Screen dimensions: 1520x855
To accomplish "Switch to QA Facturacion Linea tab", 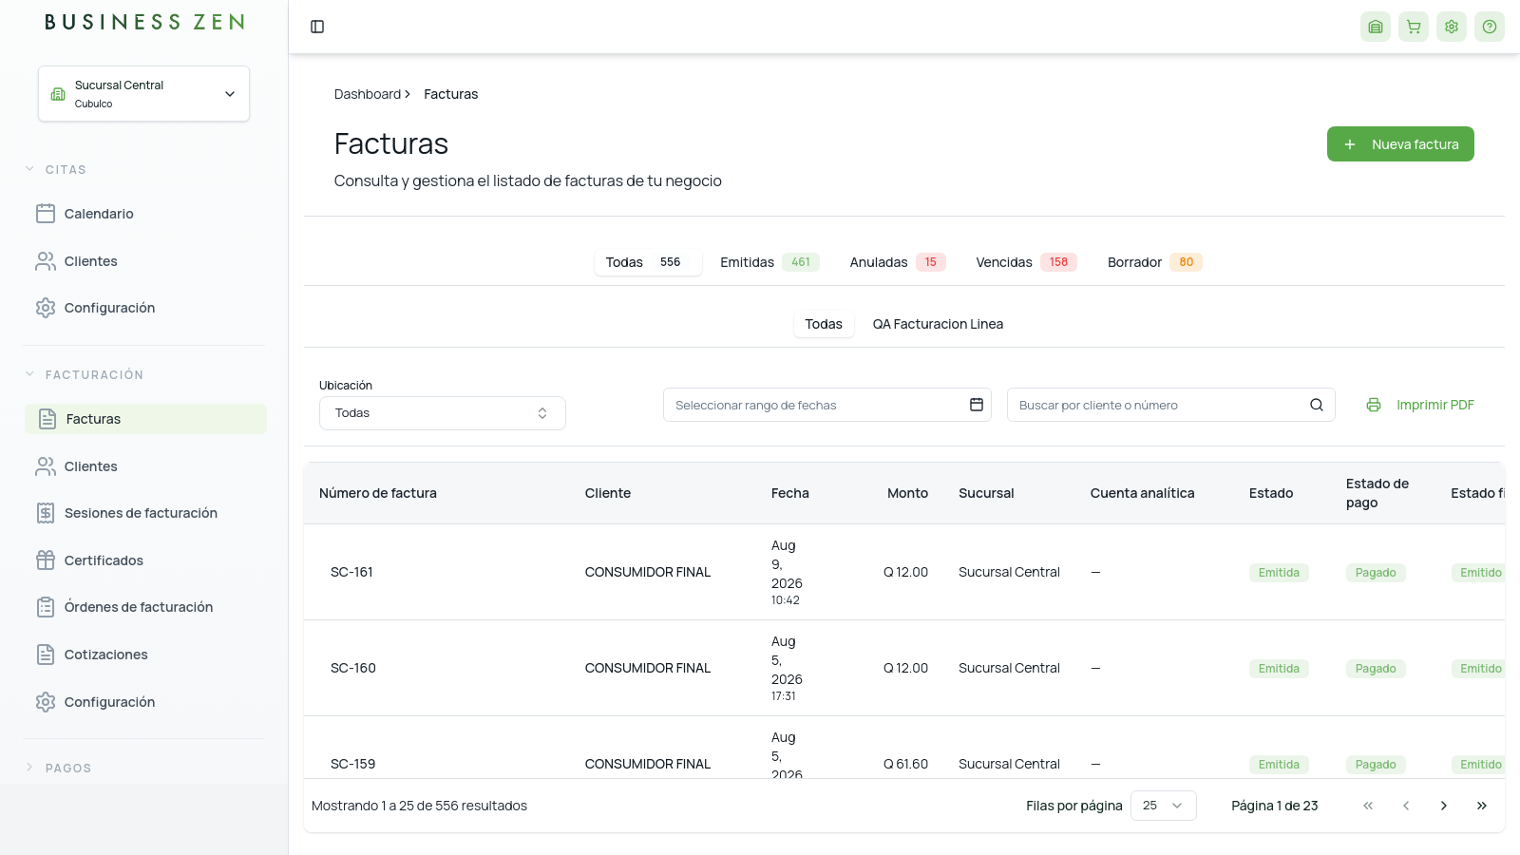I will pos(938,324).
